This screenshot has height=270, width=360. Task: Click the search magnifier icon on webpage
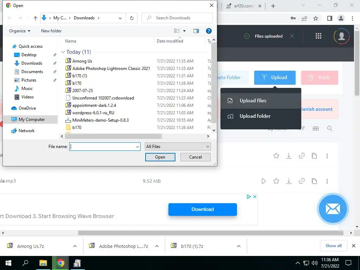[330, 129]
